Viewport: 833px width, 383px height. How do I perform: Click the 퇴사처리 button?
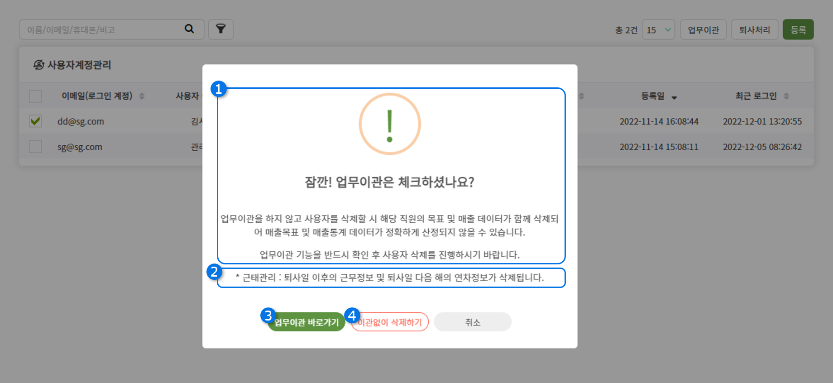coord(754,30)
